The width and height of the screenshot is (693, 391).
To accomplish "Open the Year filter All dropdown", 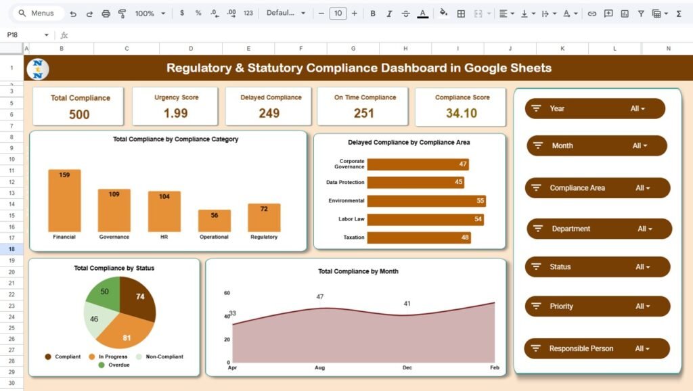I will (638, 109).
